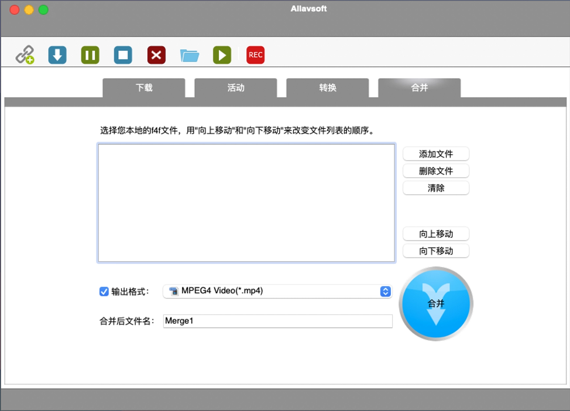Click the Merge1 filename input field
The height and width of the screenshot is (411, 570).
tap(277, 321)
